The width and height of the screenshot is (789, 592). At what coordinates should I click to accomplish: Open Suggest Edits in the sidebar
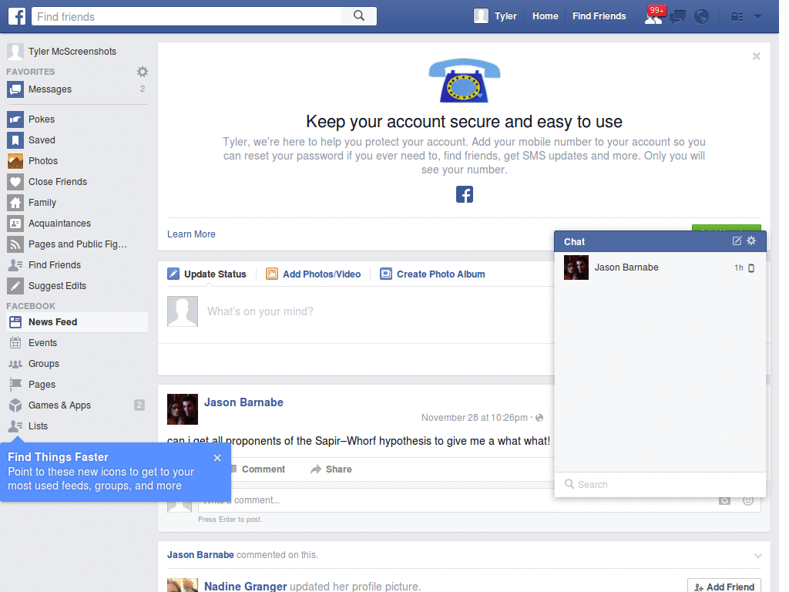[x=77, y=286]
